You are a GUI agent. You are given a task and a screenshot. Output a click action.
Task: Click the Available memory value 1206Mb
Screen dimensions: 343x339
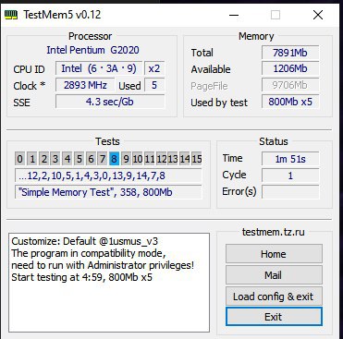click(x=290, y=68)
